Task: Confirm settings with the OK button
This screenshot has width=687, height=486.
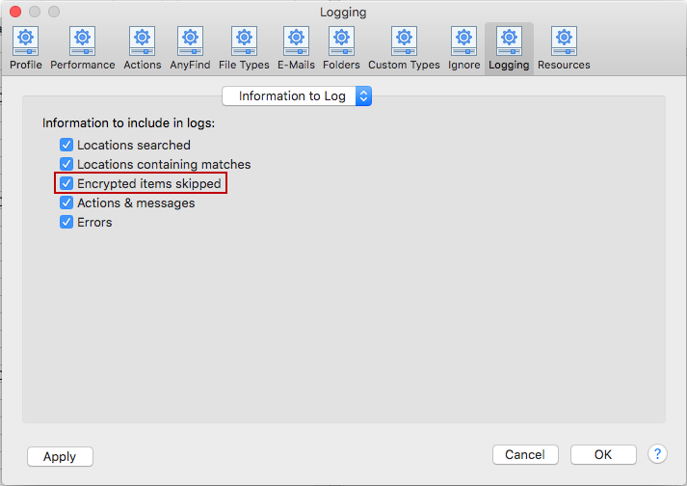Action: pyautogui.click(x=603, y=454)
